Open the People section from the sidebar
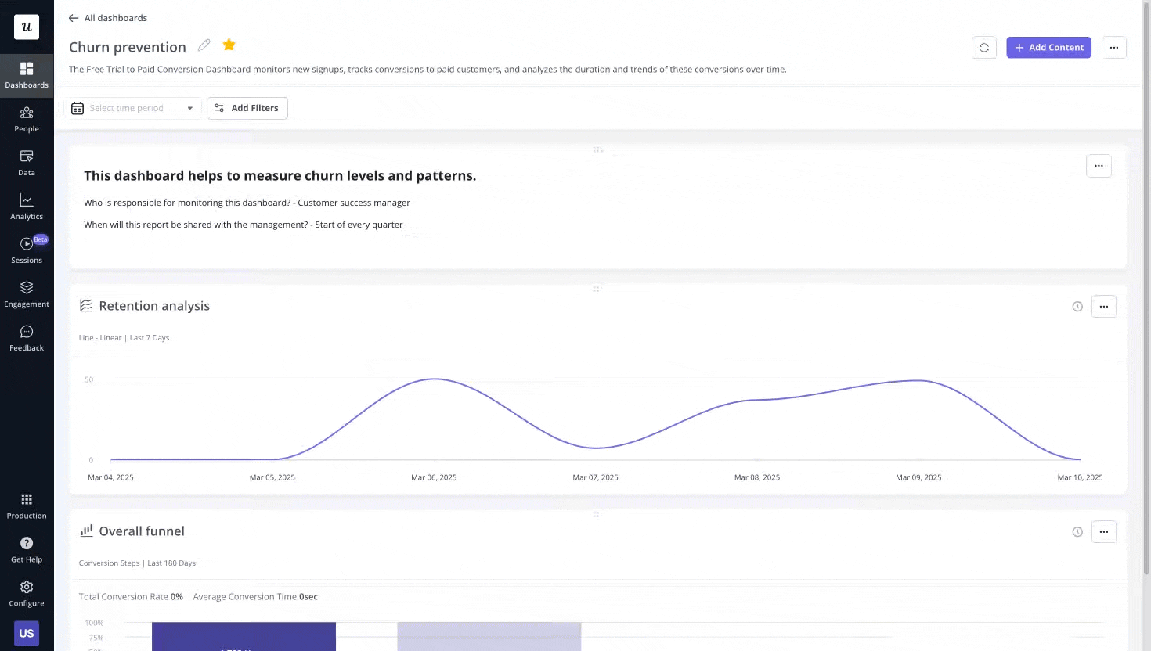Image resolution: width=1151 pixels, height=651 pixels. click(27, 119)
